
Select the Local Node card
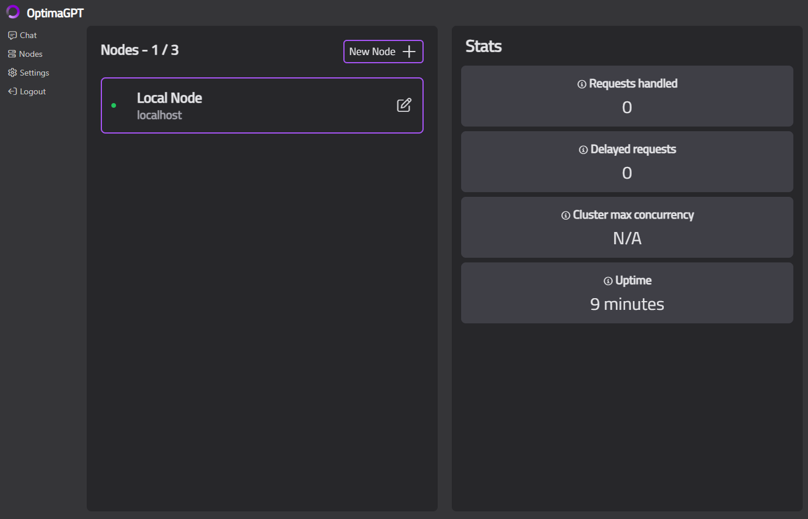click(262, 105)
